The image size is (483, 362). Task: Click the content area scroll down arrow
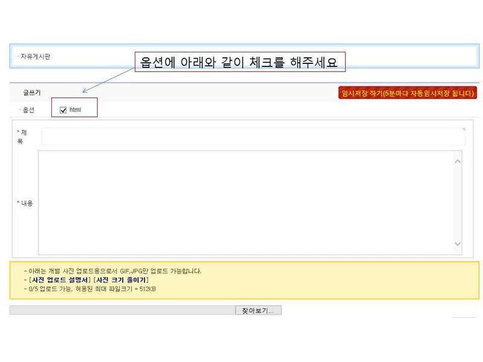(458, 244)
